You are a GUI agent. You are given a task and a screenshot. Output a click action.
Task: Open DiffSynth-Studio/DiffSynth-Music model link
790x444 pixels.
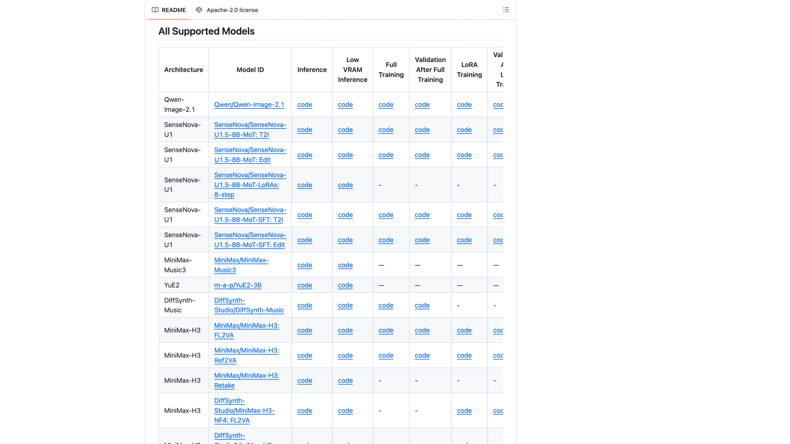coord(249,305)
